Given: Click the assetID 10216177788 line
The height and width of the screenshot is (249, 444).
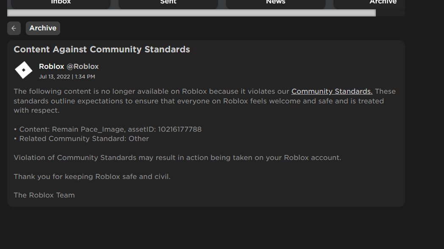Looking at the screenshot, I should [x=108, y=129].
